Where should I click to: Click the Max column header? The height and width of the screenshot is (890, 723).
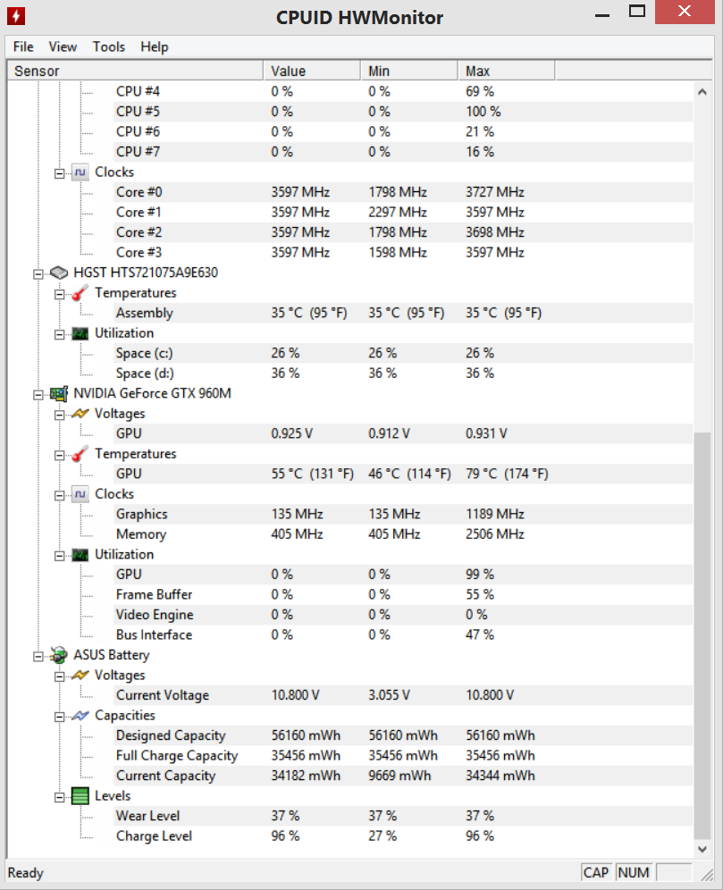(506, 71)
